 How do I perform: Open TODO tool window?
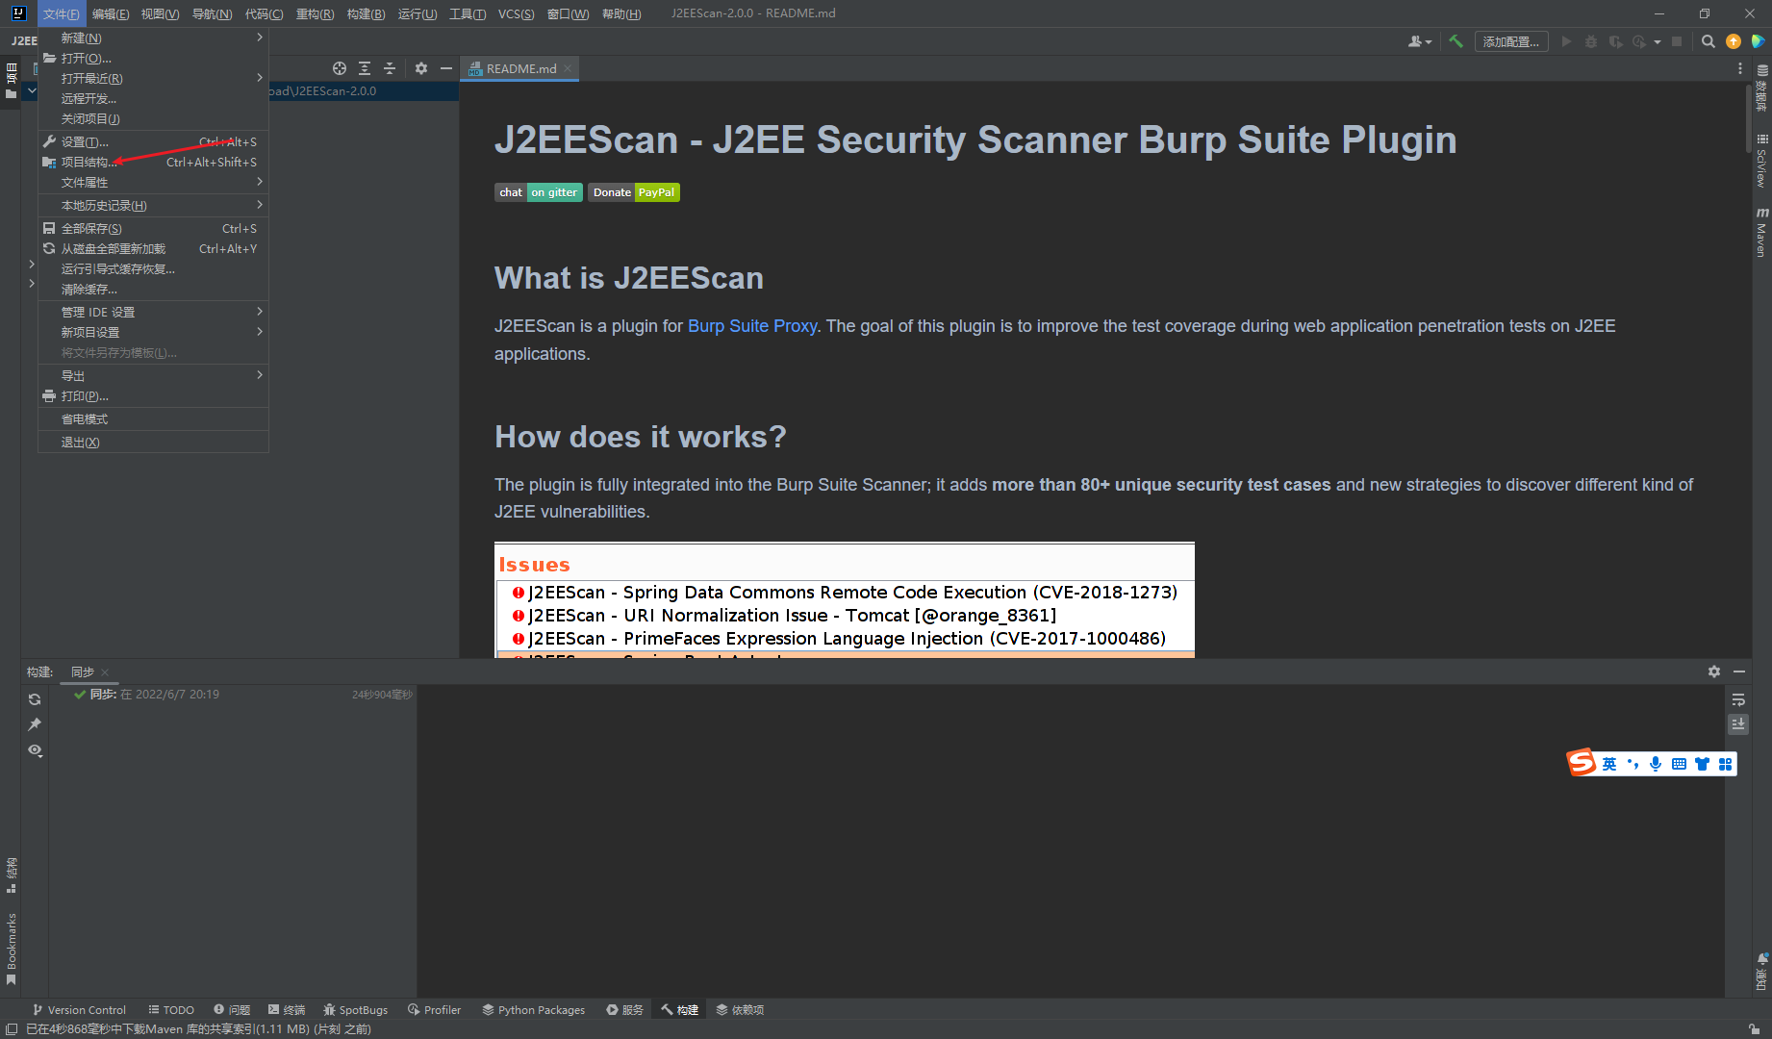171,1010
